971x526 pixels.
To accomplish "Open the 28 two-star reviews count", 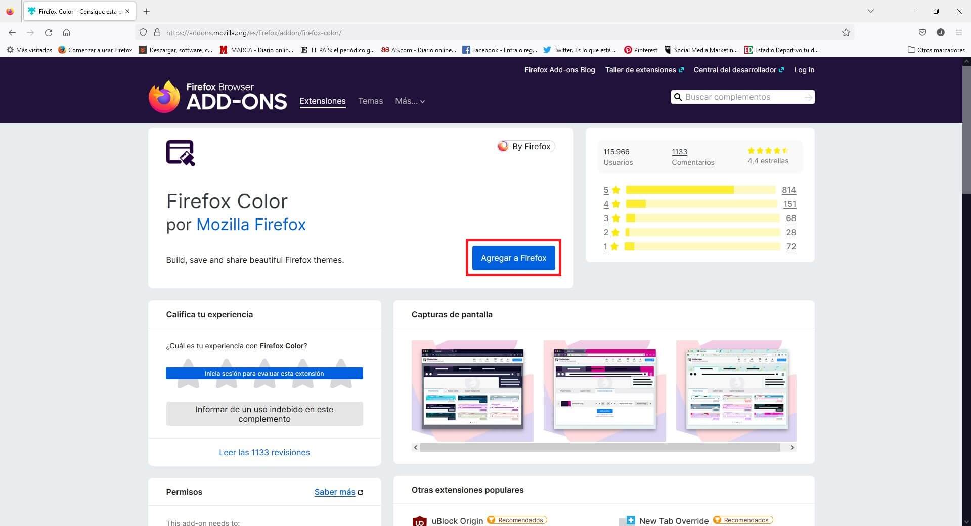I will pos(791,232).
